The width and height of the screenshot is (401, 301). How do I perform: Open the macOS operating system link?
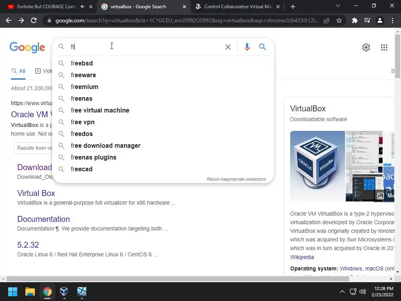tap(374, 269)
